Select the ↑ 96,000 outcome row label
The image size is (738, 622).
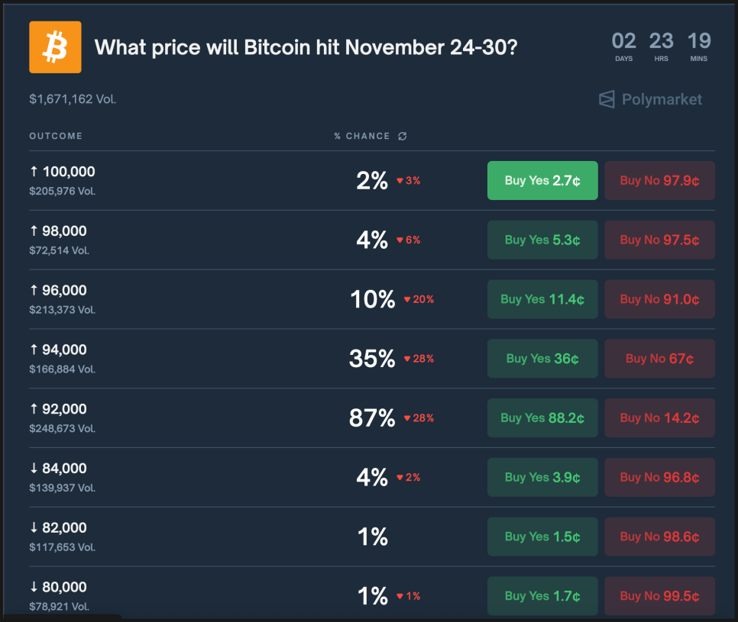point(59,291)
